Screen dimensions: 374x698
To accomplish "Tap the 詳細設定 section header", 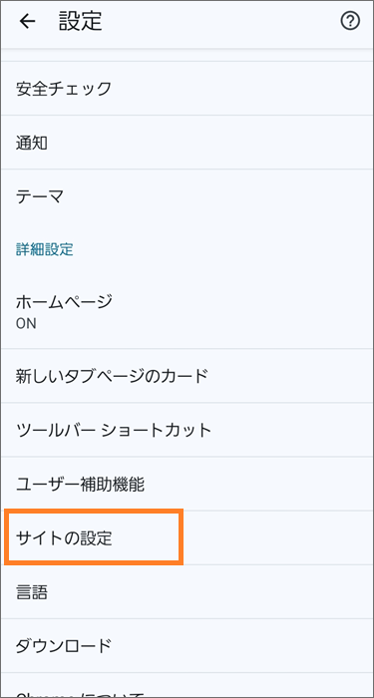I will pos(45,249).
